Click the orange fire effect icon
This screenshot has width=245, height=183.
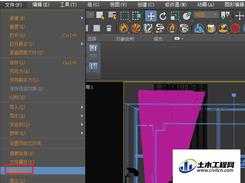124,28
